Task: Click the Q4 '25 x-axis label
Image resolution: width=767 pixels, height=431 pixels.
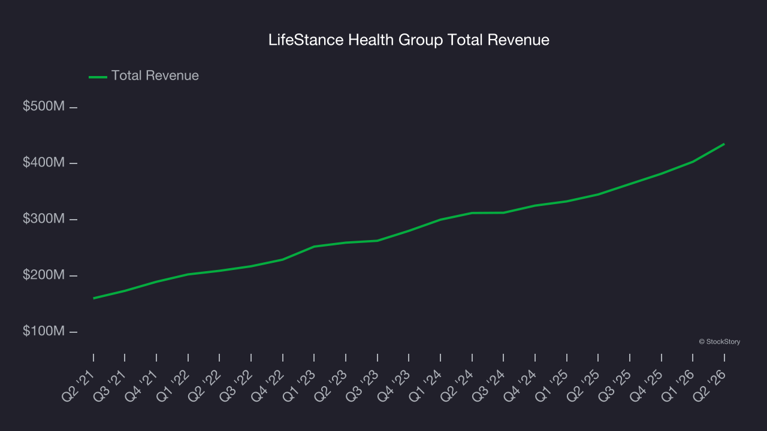Action: 647,385
